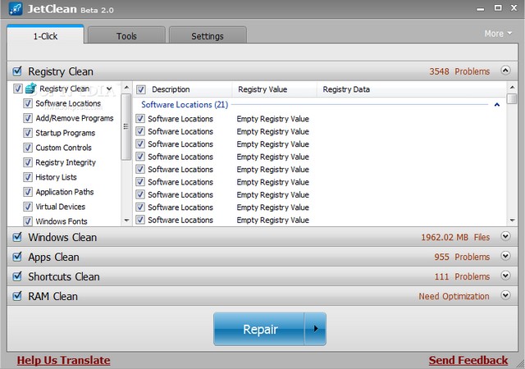
Task: Open the Settings tab
Action: 207,36
